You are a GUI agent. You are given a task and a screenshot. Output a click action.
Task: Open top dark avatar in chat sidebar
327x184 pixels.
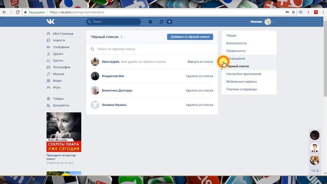tap(315, 135)
